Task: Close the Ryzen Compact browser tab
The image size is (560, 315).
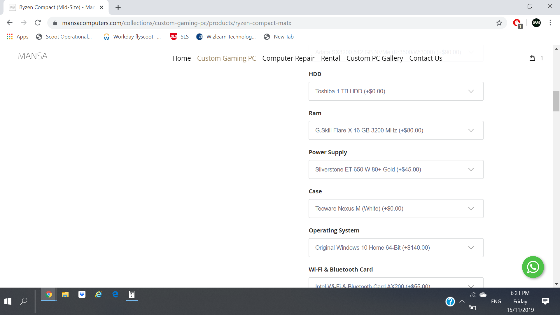Action: (x=101, y=7)
